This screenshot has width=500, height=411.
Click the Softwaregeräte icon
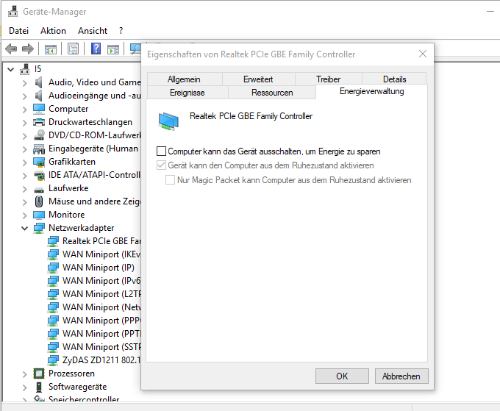tap(39, 387)
